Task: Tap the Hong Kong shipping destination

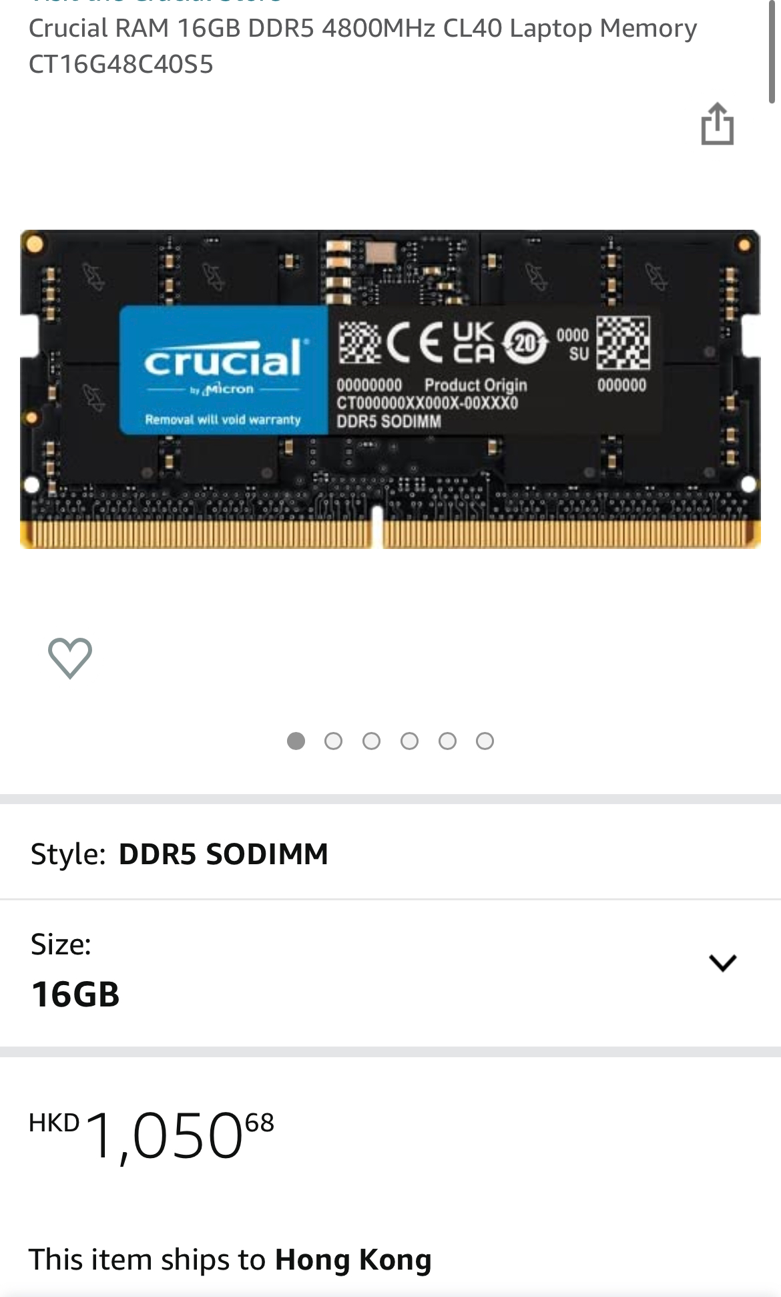Action: [353, 1260]
